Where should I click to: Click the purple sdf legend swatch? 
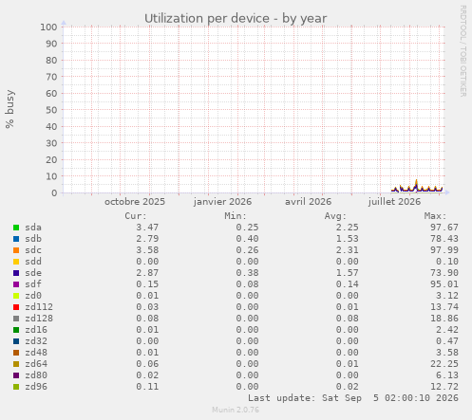click(x=16, y=284)
